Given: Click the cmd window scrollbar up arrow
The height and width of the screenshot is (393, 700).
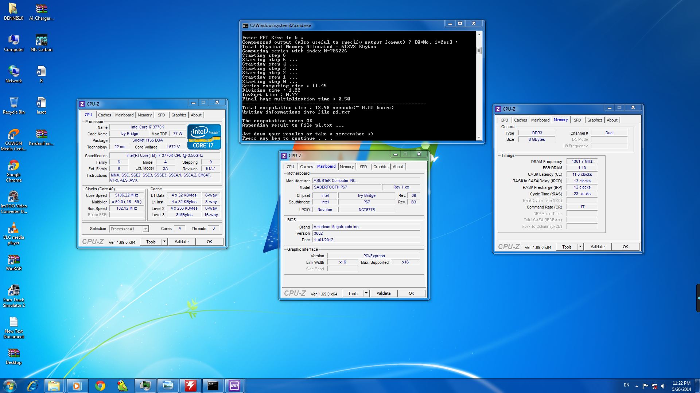Looking at the screenshot, I should 479,35.
